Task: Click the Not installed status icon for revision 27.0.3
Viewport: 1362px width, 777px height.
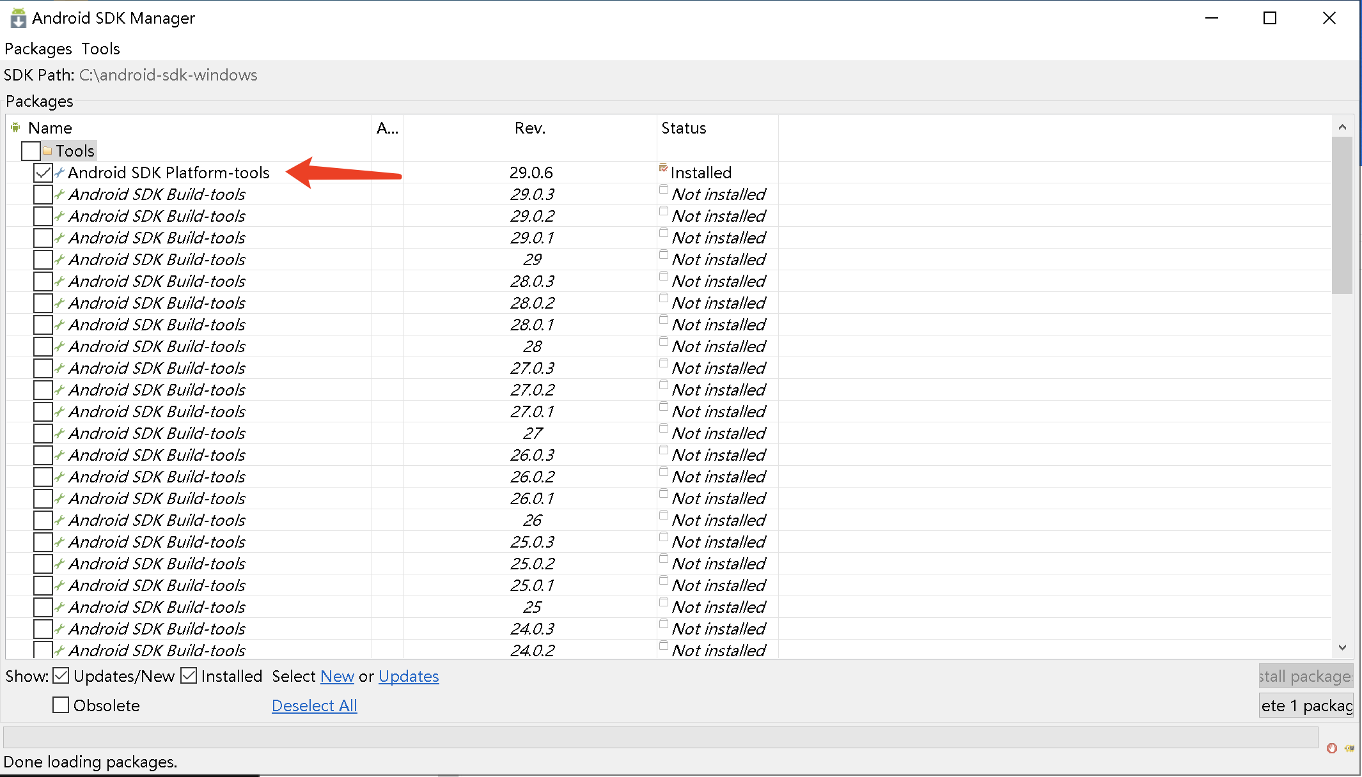Action: [x=664, y=364]
